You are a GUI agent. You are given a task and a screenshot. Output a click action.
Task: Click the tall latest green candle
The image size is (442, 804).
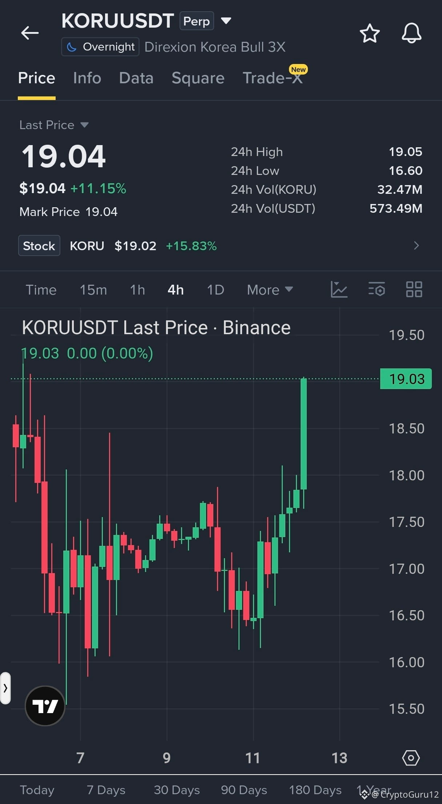[x=304, y=433]
